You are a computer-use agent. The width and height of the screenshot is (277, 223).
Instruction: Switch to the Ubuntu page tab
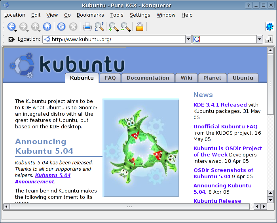[243, 78]
